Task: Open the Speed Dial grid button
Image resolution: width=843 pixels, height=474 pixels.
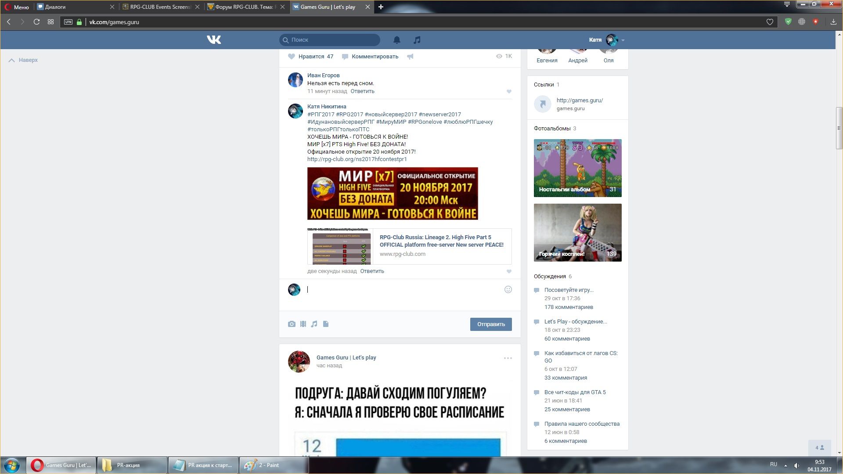Action: 51,22
